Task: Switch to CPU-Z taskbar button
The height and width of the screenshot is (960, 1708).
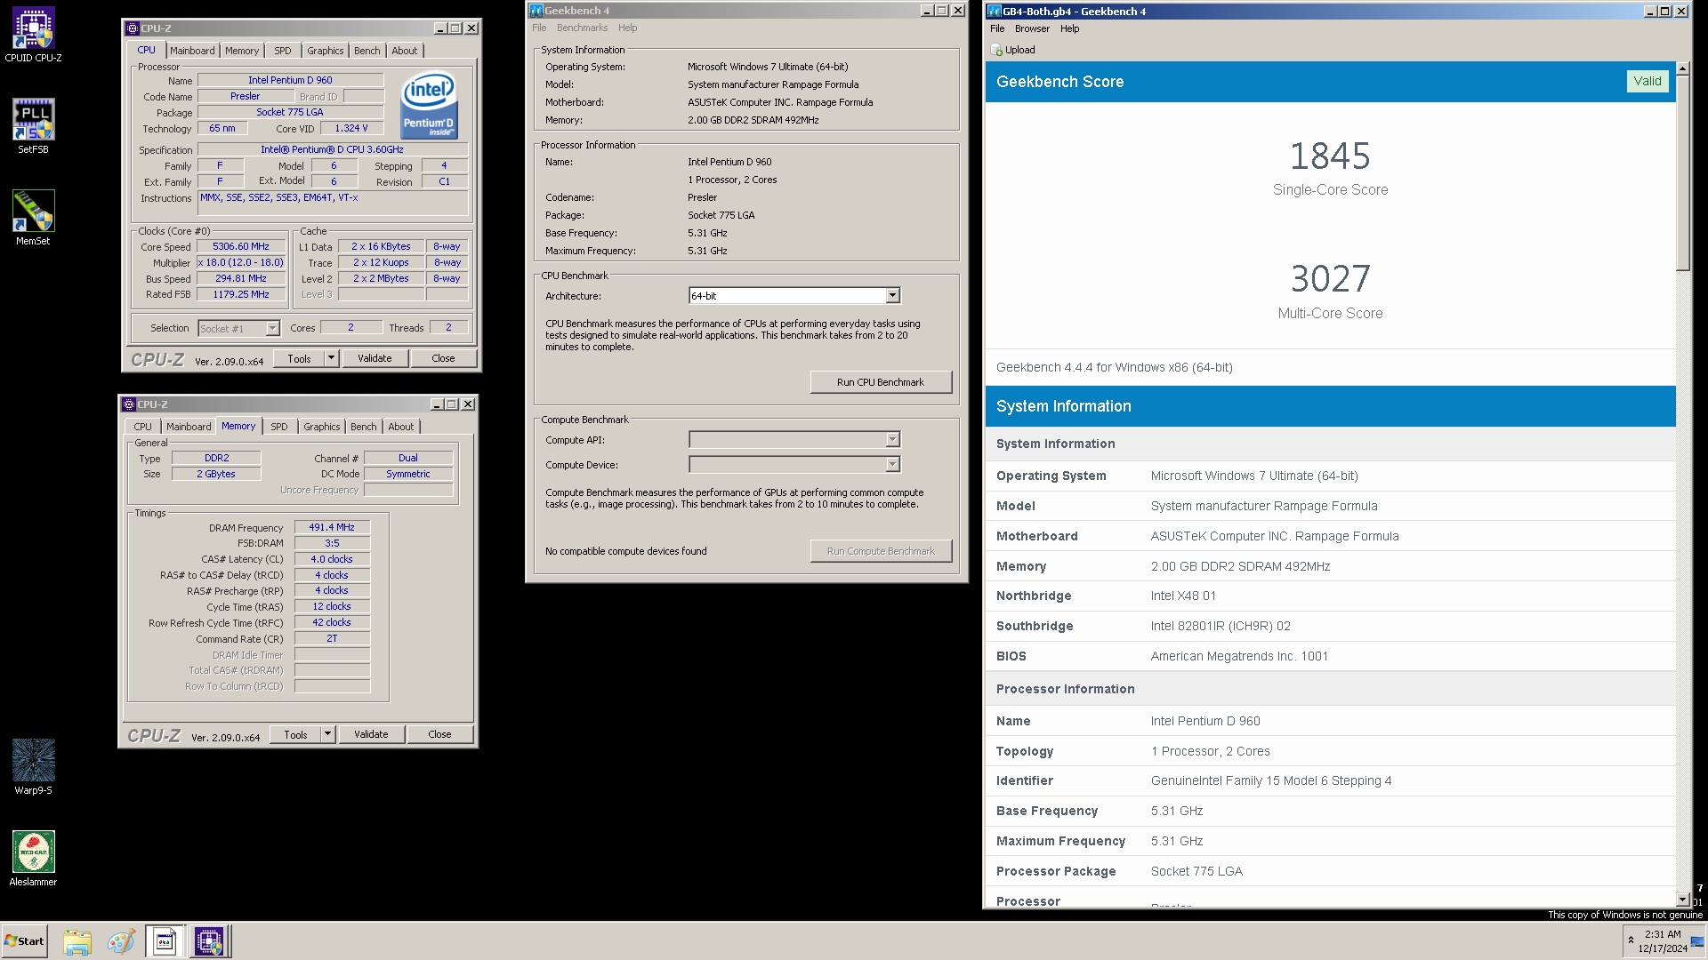Action: pos(209,941)
